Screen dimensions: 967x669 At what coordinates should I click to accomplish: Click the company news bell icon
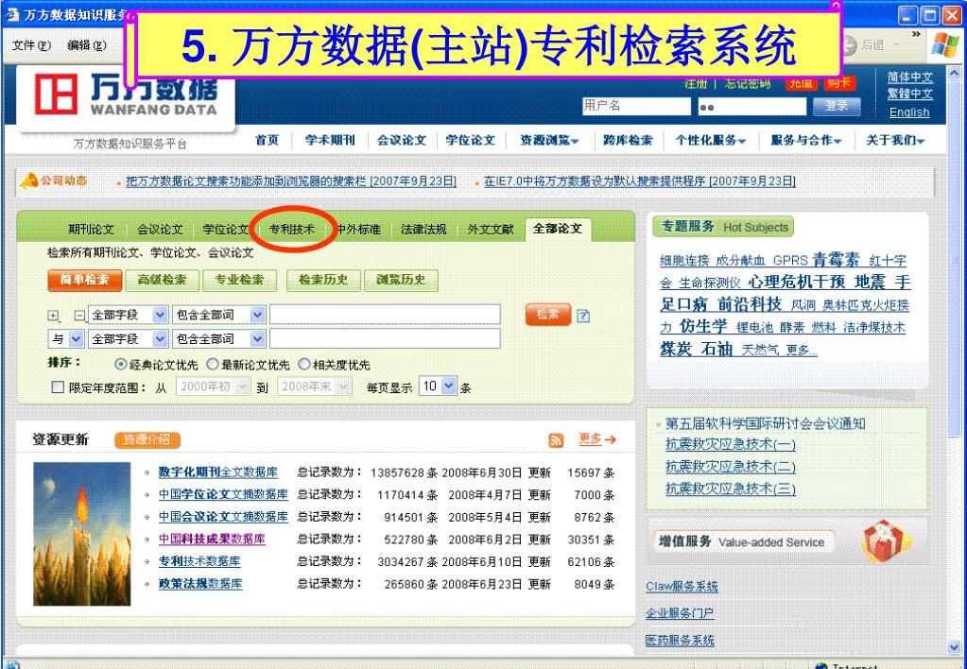29,180
